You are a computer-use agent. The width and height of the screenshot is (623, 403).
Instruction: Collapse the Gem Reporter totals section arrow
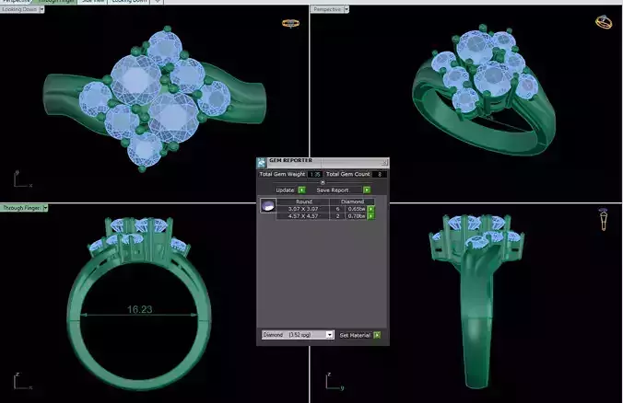(323, 182)
